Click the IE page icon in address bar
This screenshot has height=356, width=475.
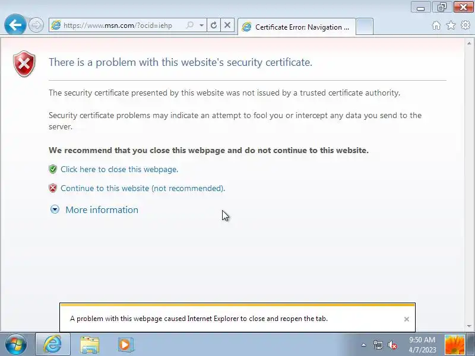point(56,25)
